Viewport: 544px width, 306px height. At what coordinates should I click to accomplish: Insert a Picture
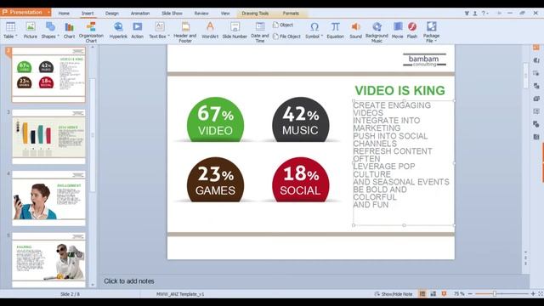[x=31, y=30]
